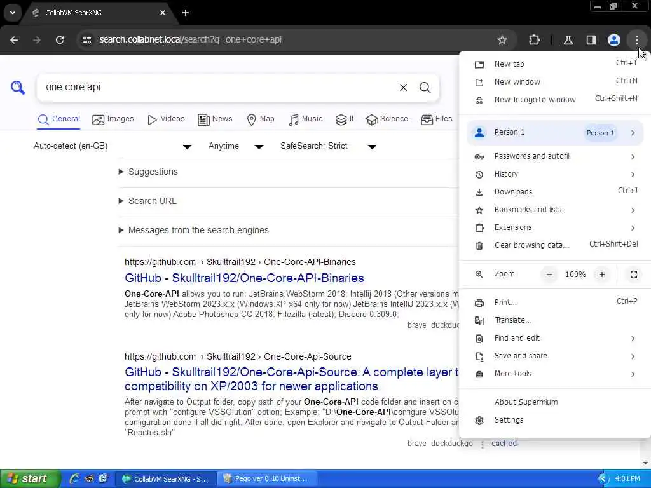
Task: Submit search with the magnifier button
Action: click(x=425, y=88)
